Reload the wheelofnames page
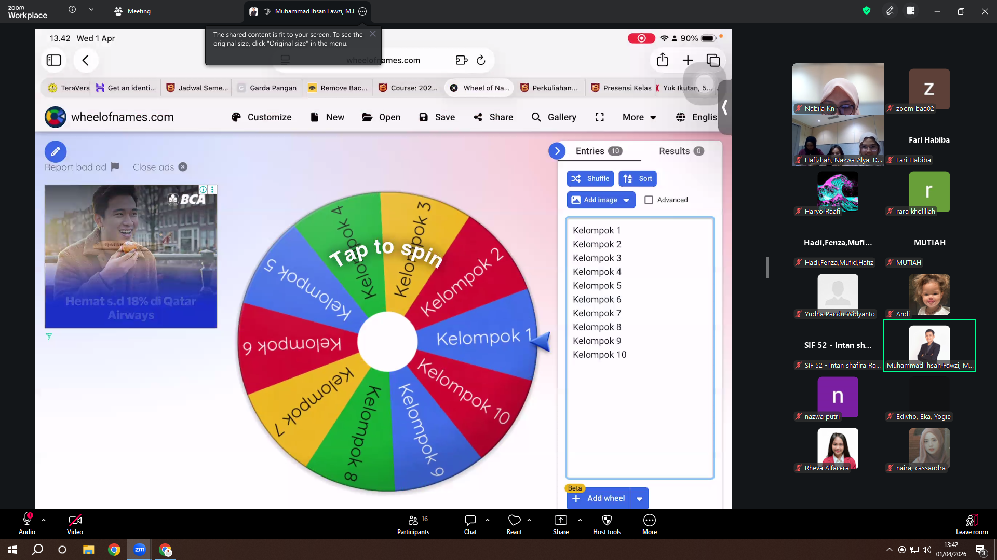997x560 pixels. click(x=481, y=60)
